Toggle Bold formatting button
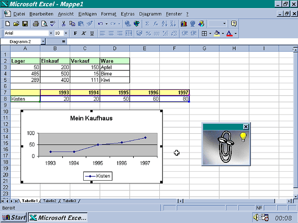The height and width of the screenshot is (223, 298). click(x=75, y=33)
